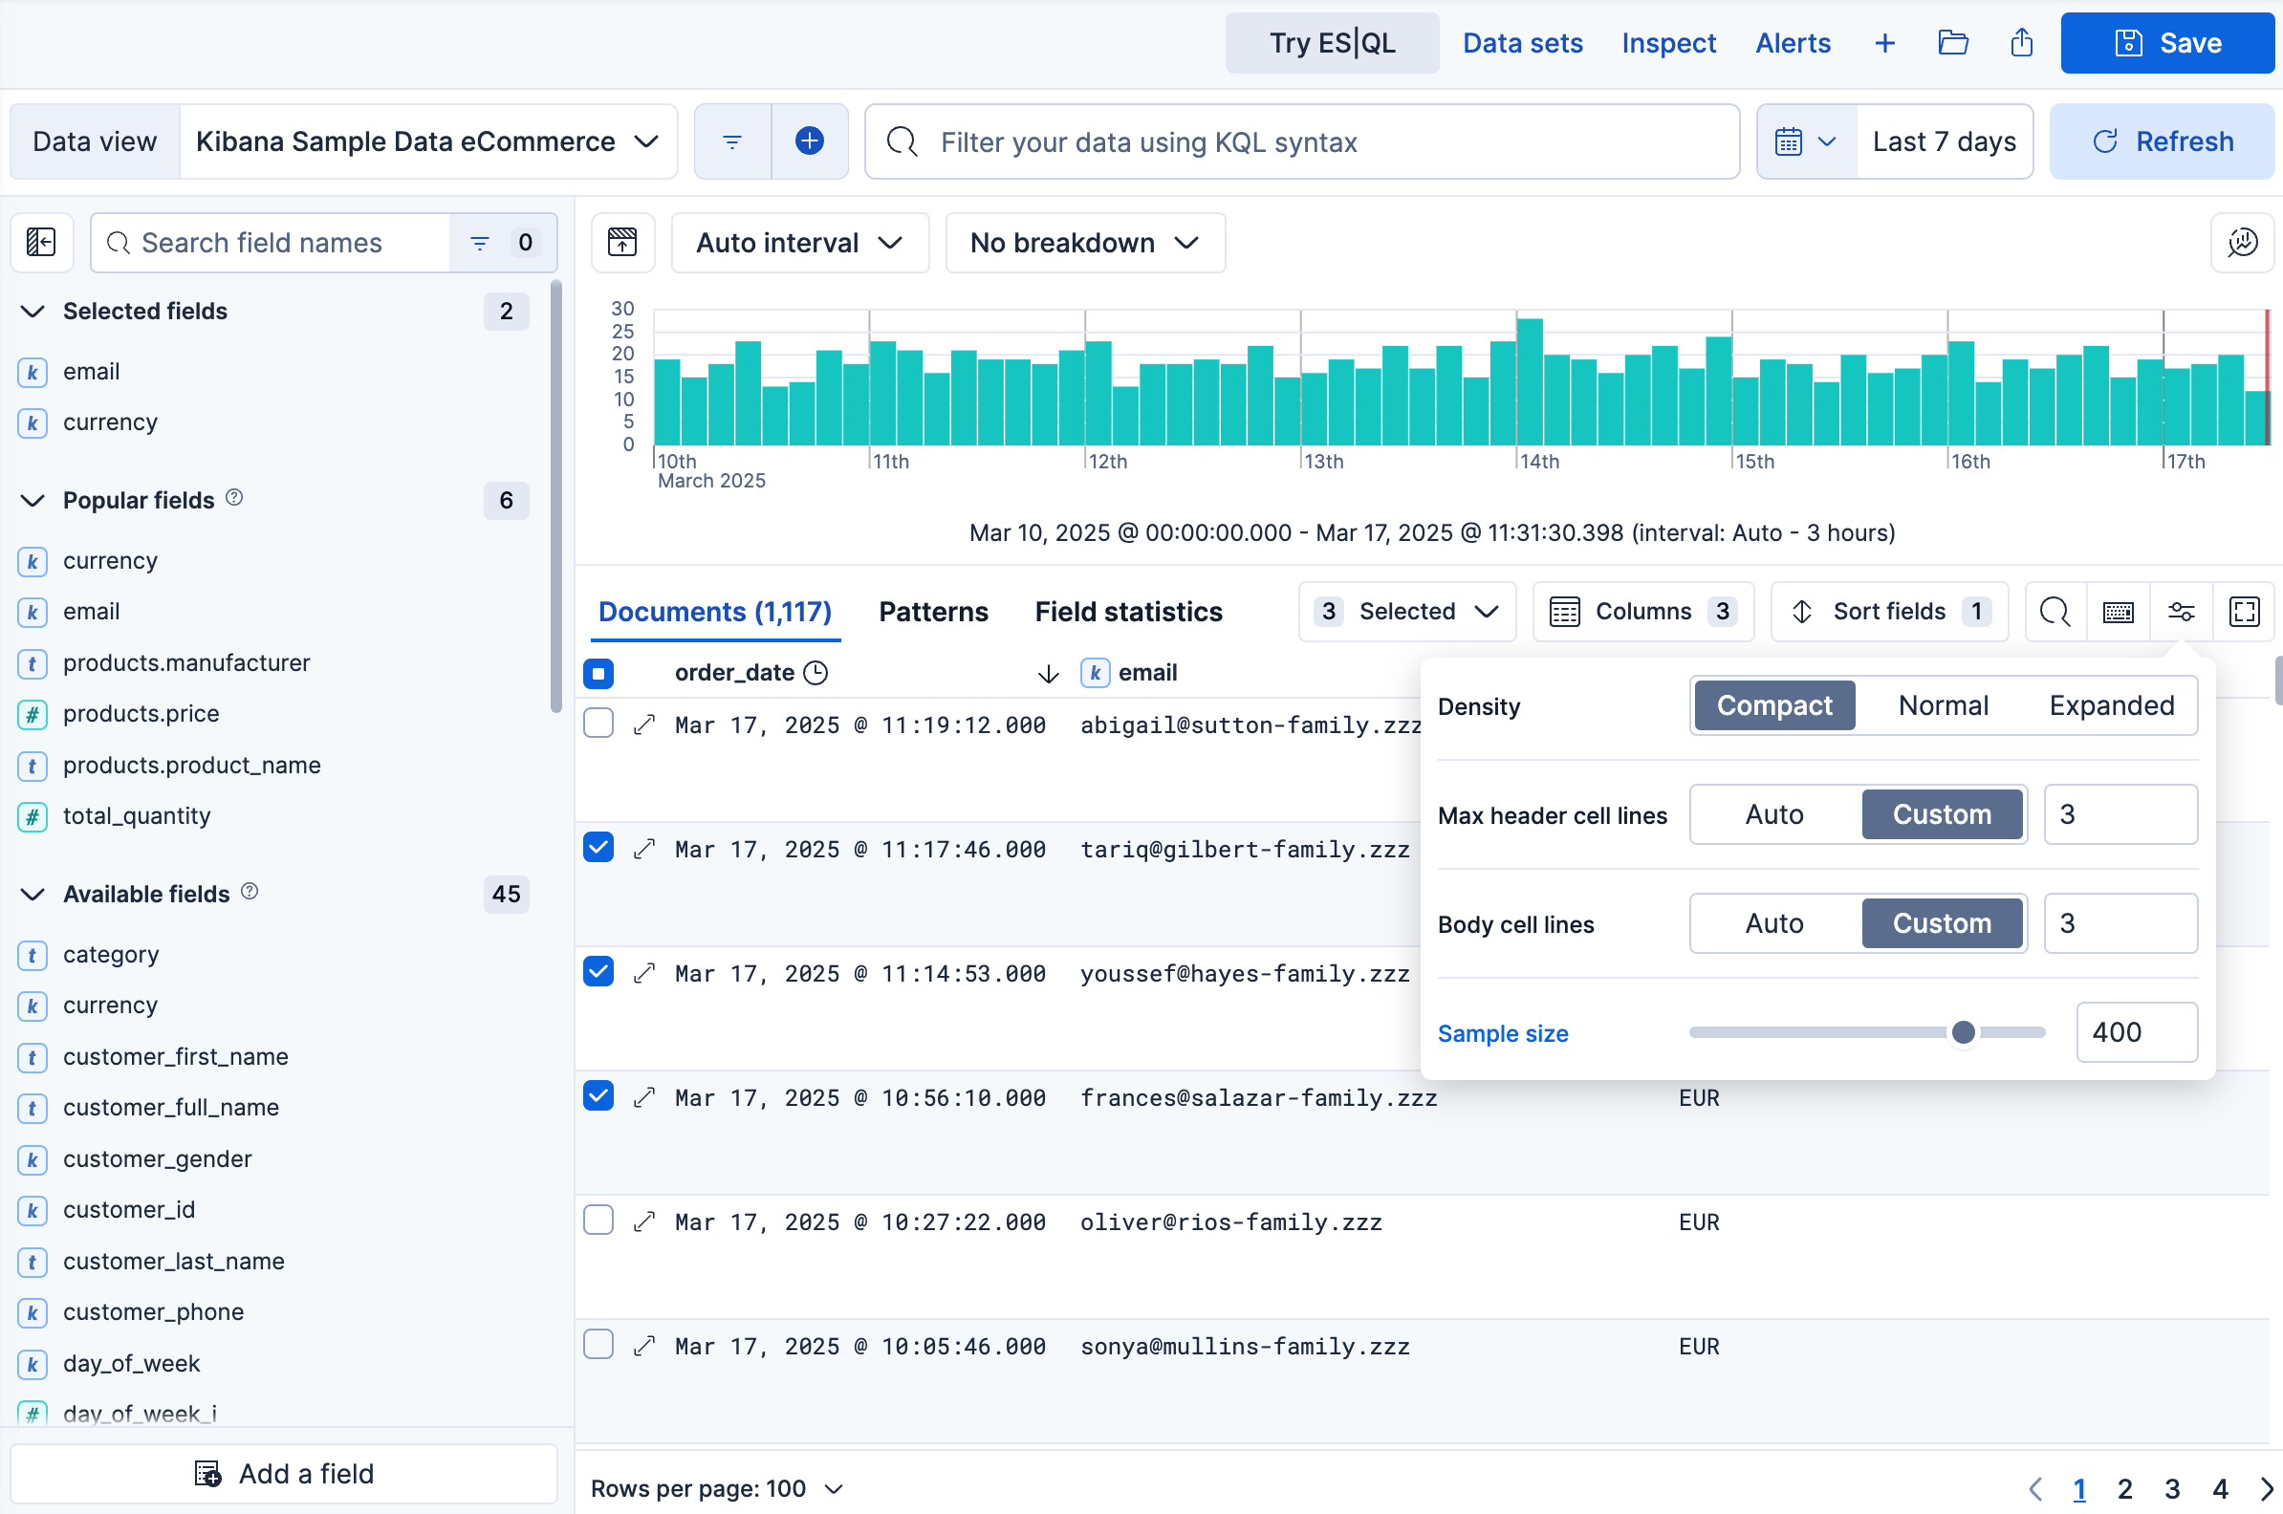Enter fullscreen table mode icon
The width and height of the screenshot is (2283, 1514).
coord(2244,611)
